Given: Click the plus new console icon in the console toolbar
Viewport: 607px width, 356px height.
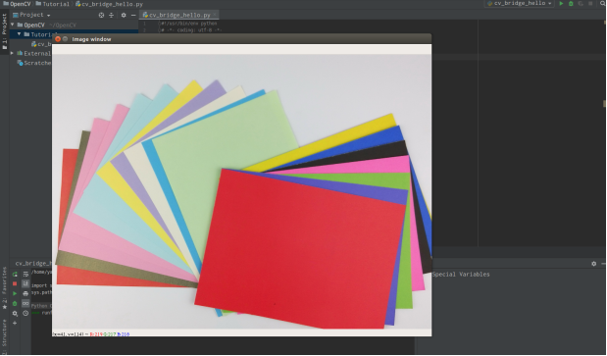Looking at the screenshot, I should (x=15, y=323).
